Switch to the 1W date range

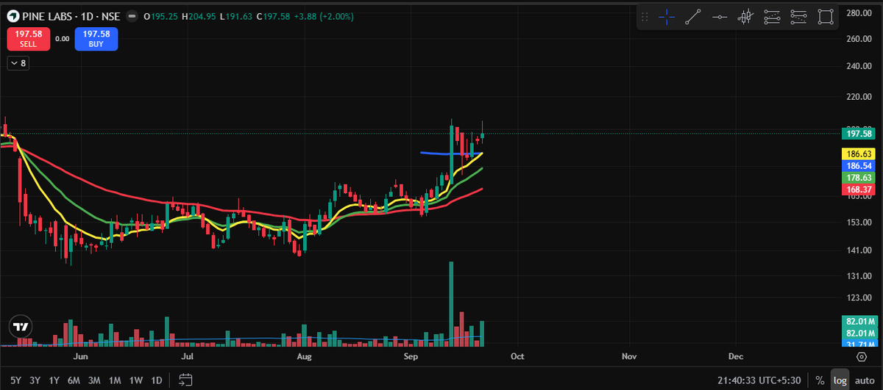pyautogui.click(x=135, y=380)
